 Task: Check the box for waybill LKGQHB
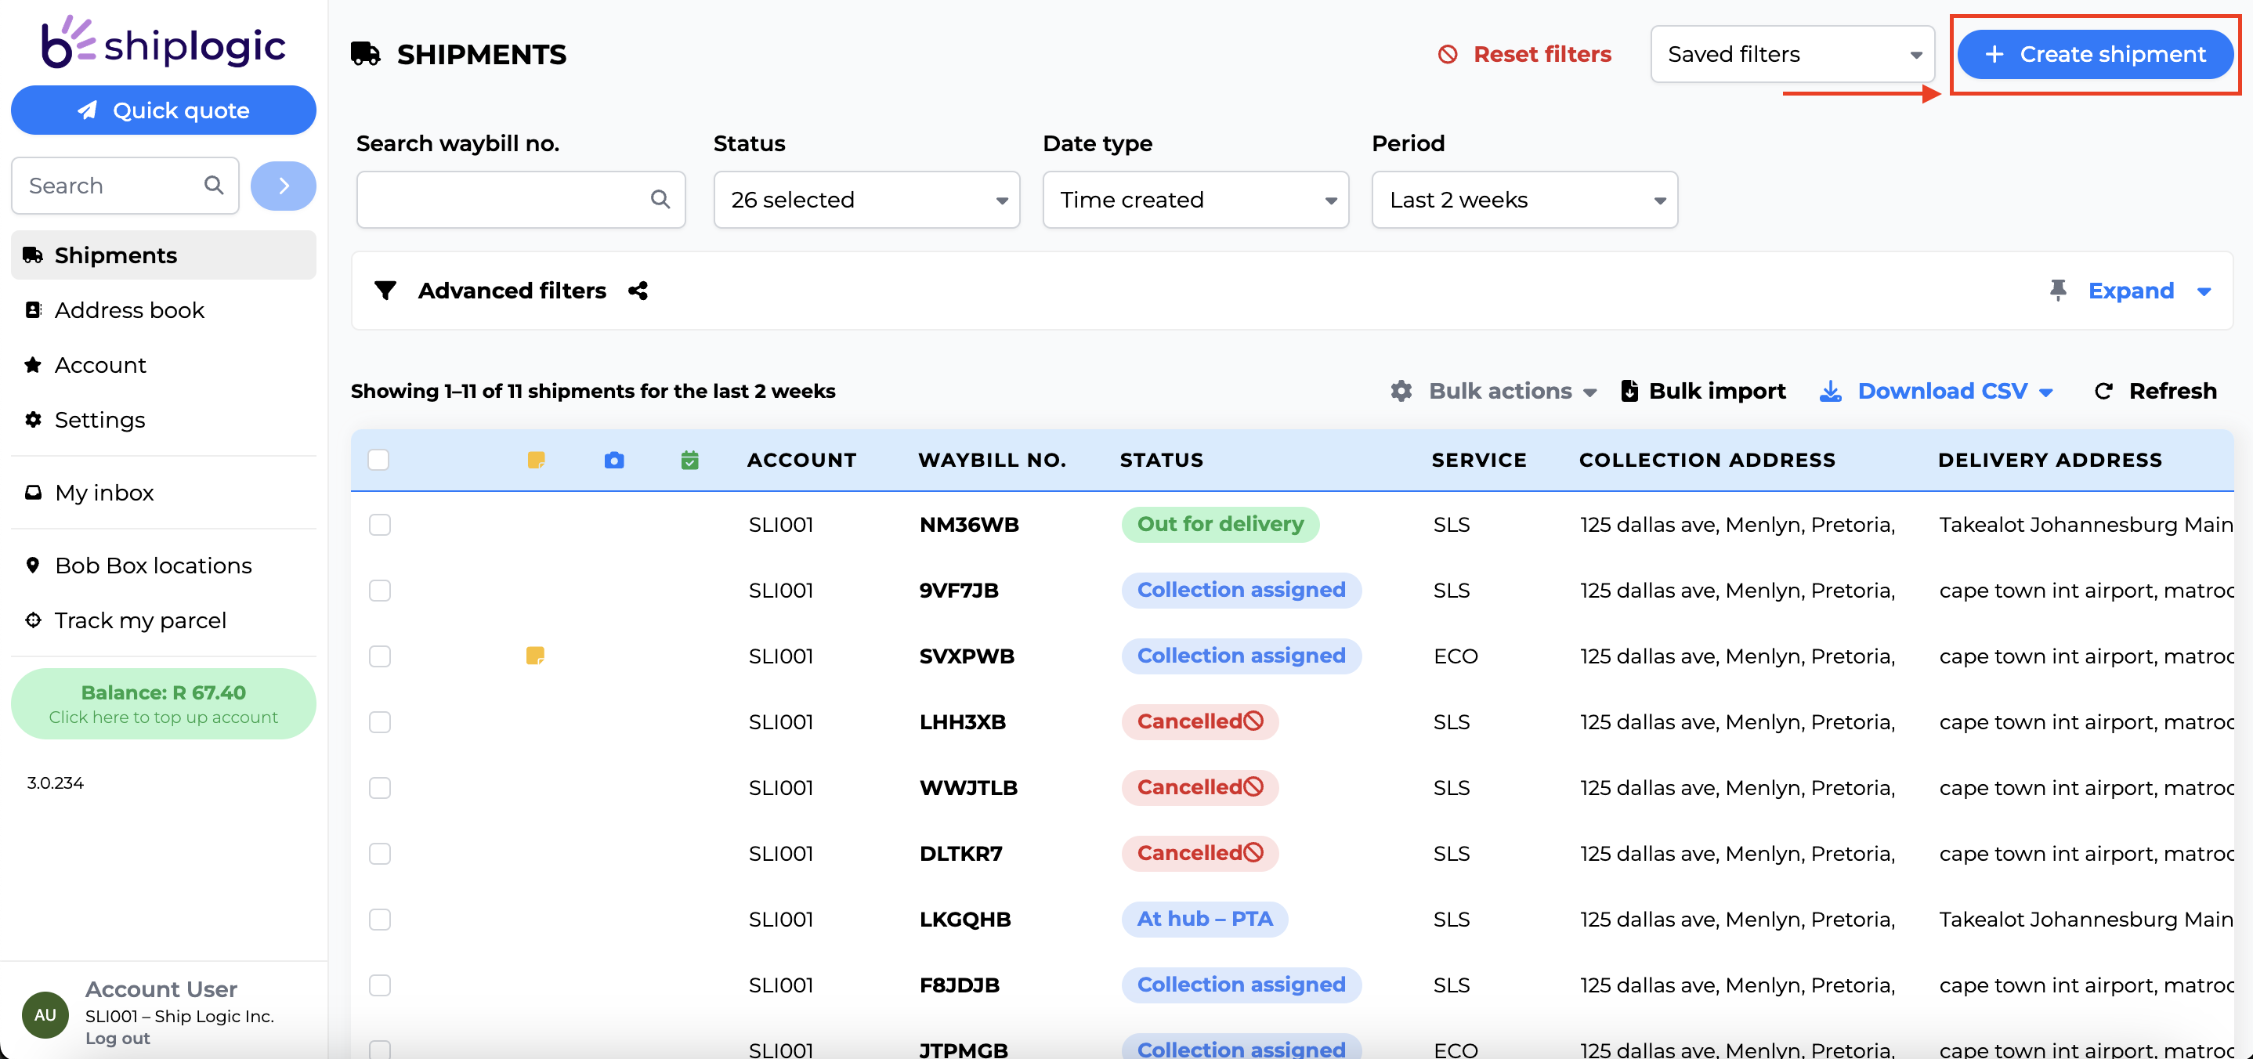[x=380, y=919]
